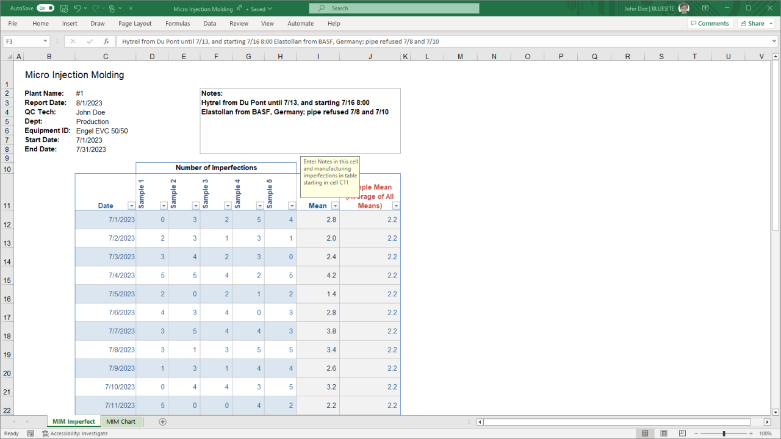The width and height of the screenshot is (781, 439).
Task: Click inside the Search box
Action: click(x=394, y=9)
